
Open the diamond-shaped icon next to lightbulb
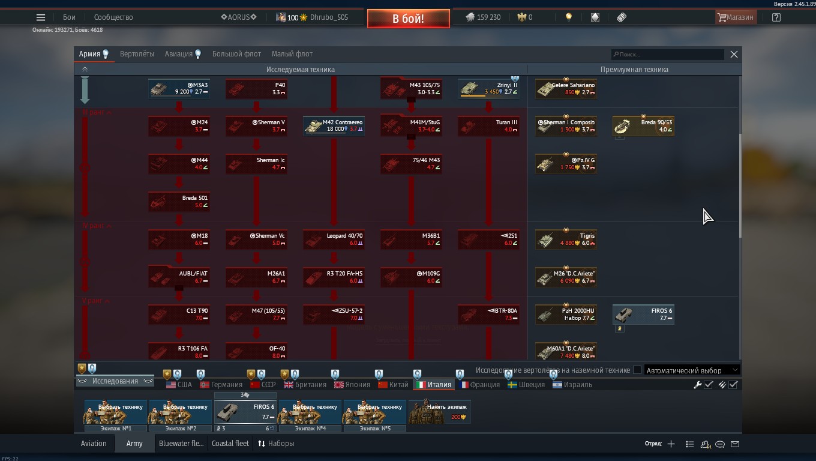(x=595, y=17)
